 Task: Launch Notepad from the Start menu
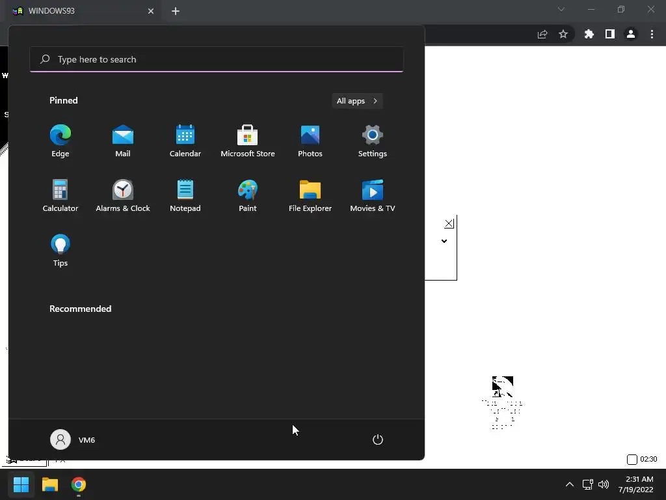click(x=185, y=195)
